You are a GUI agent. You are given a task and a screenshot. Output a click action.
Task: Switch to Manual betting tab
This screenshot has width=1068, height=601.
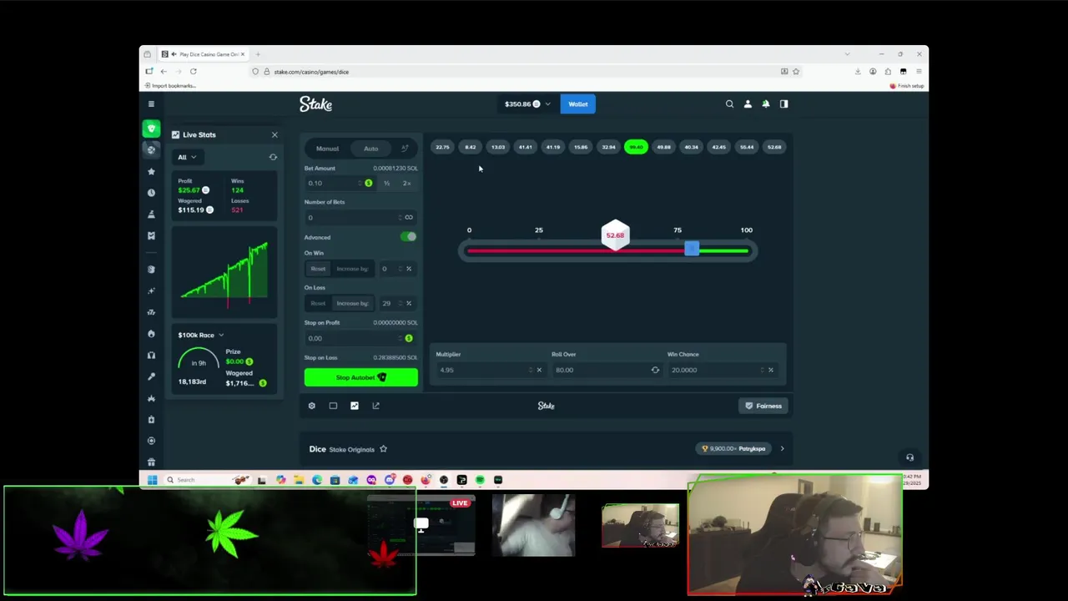tap(327, 149)
